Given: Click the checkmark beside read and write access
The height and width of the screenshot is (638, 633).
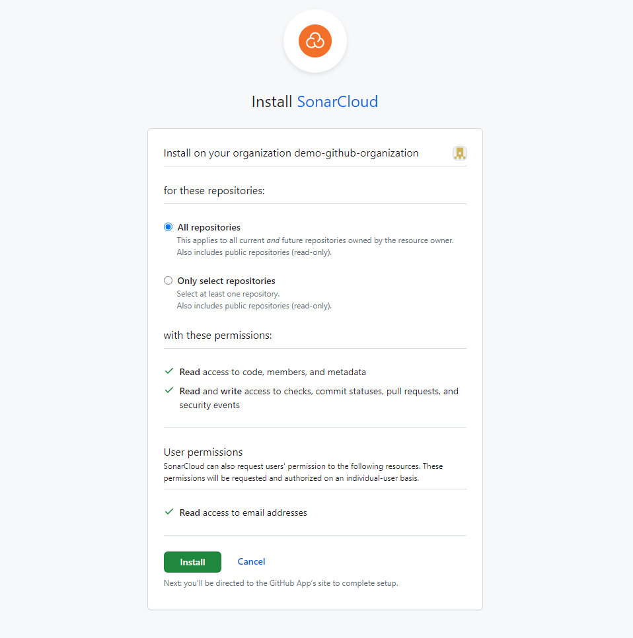Looking at the screenshot, I should [x=168, y=390].
